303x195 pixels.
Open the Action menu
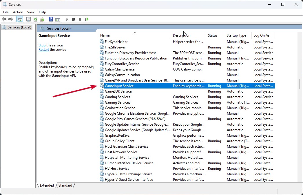click(x=18, y=12)
